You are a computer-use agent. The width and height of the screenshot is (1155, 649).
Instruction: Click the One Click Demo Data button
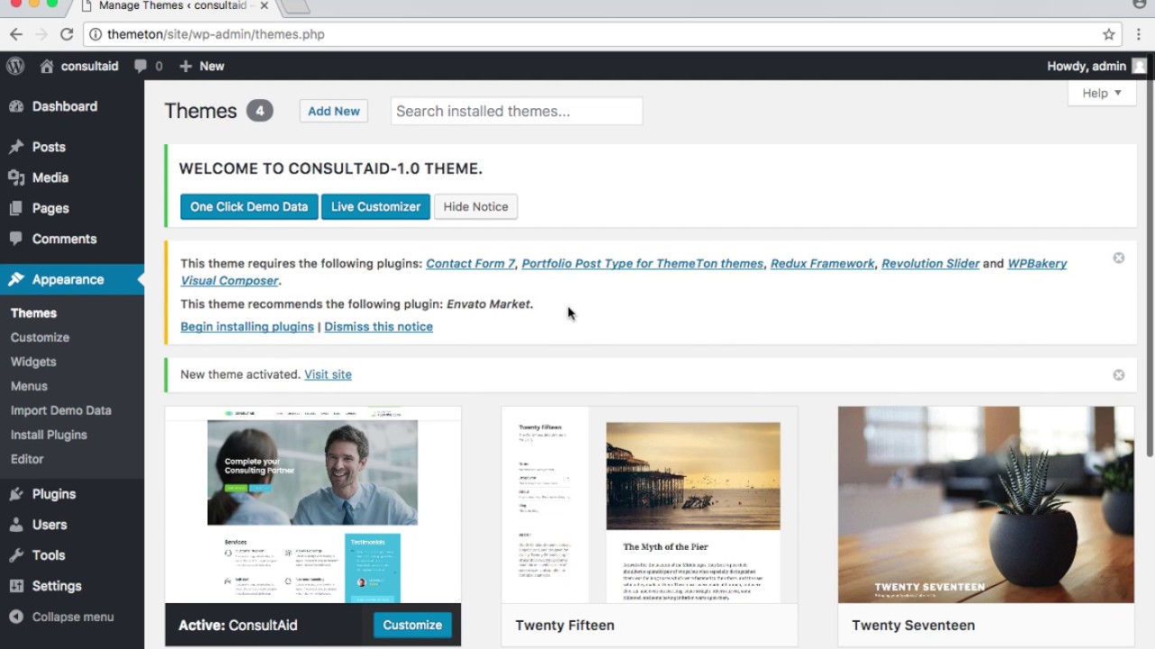[x=249, y=206]
